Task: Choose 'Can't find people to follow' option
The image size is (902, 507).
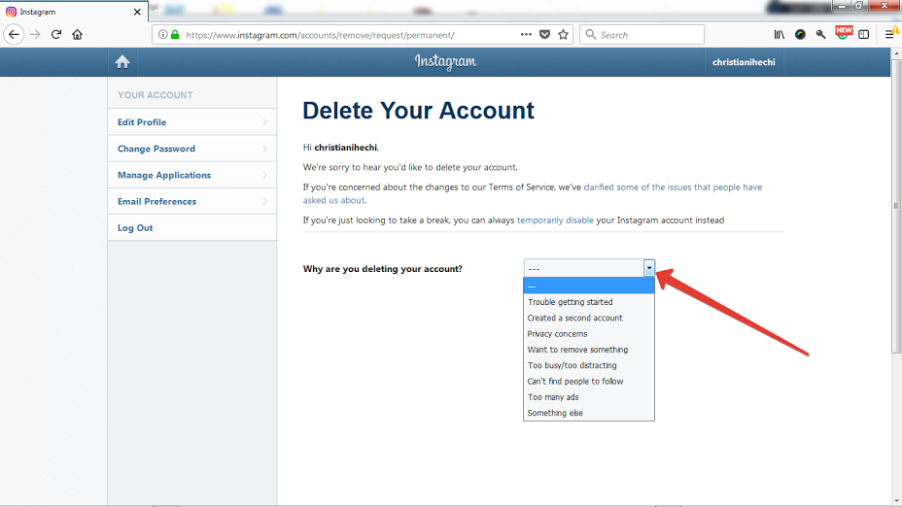Action: (x=588, y=381)
